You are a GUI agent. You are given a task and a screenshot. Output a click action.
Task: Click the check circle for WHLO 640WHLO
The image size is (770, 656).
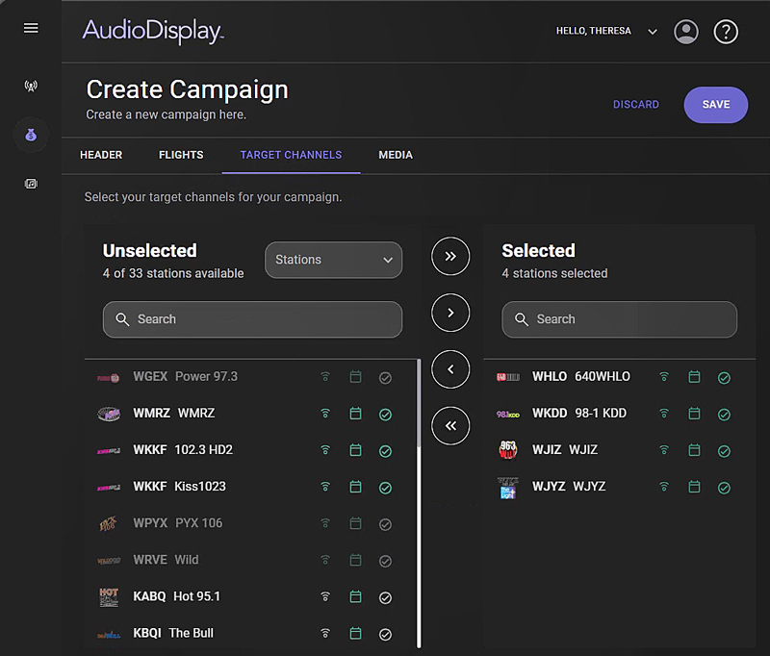(x=724, y=378)
